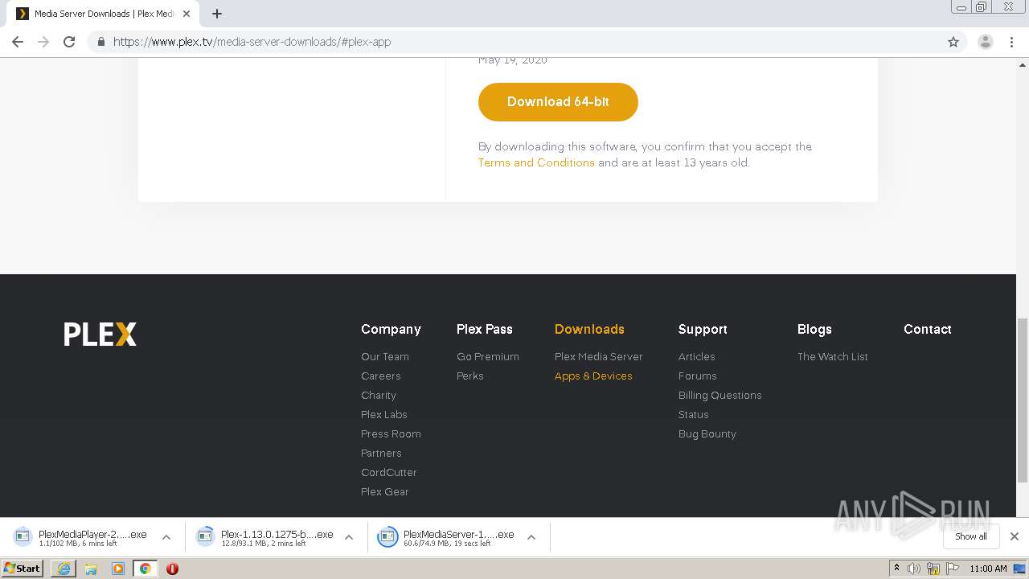Open File Explorer from taskbar
Screen dimensions: 1029x579
coord(91,569)
